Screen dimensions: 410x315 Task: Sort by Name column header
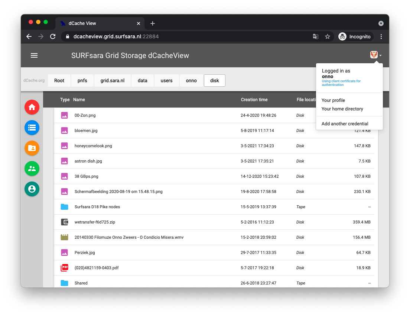(x=79, y=100)
